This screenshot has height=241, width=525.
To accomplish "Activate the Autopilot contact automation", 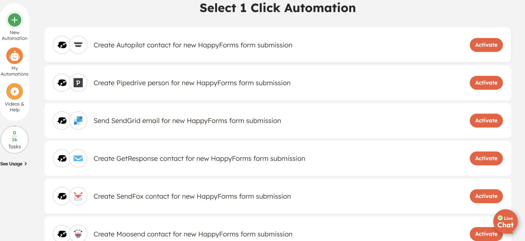I will point(486,45).
